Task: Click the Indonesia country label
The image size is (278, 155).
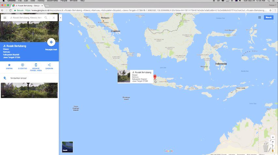Action: click(x=221, y=64)
